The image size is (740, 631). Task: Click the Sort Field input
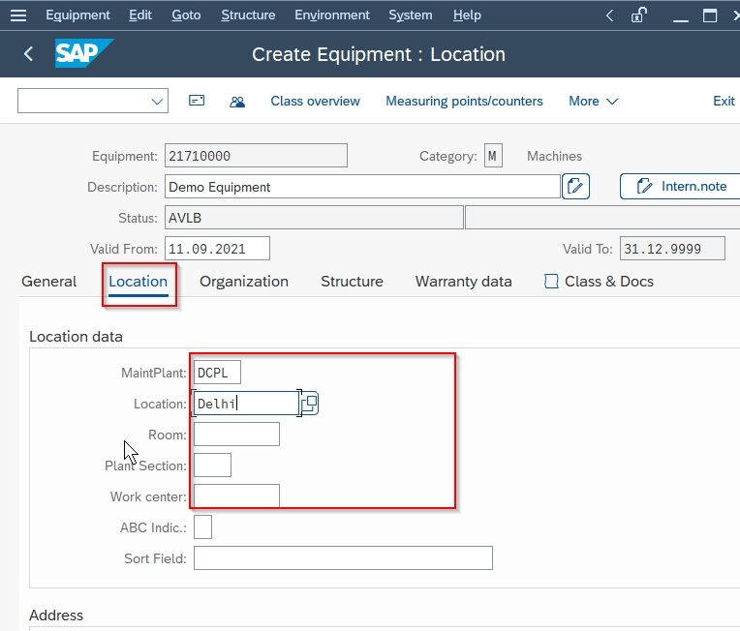[x=343, y=558]
